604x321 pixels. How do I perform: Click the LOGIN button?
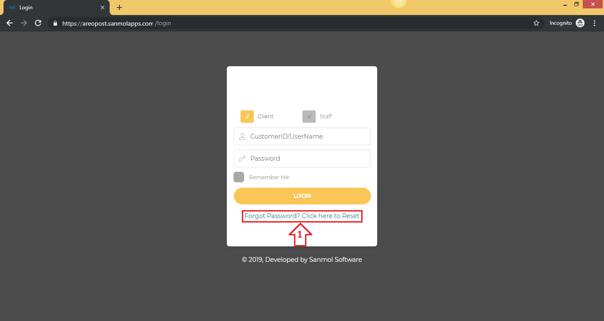(302, 196)
